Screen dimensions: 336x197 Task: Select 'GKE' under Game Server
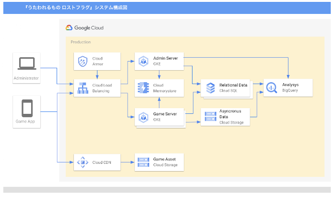pyautogui.click(x=157, y=120)
